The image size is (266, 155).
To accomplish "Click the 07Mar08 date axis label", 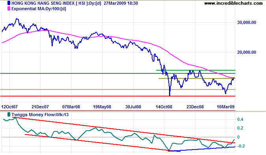I will (71, 107).
